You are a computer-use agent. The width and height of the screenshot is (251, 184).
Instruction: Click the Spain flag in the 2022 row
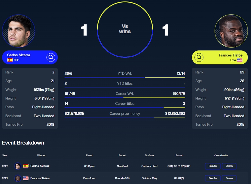(x=26, y=166)
